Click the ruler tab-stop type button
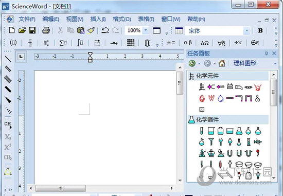 tap(21, 57)
